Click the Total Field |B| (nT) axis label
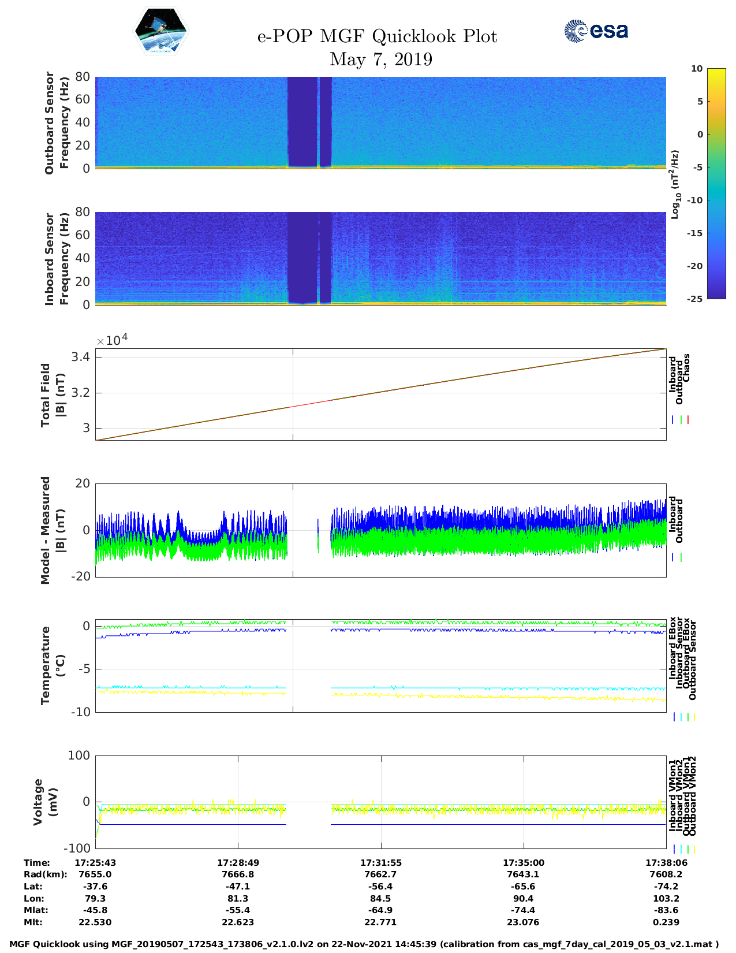This screenshot has height=953, width=736. point(53,395)
